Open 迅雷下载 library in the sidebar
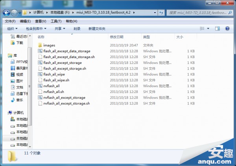The width and height of the screenshot is (236, 166). click(19, 94)
